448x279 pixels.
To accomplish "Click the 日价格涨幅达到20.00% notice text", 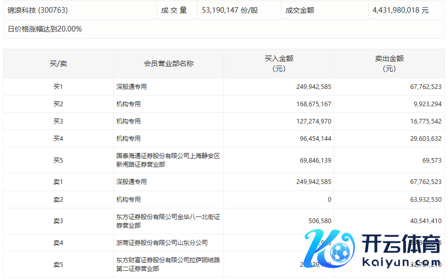I will point(45,29).
